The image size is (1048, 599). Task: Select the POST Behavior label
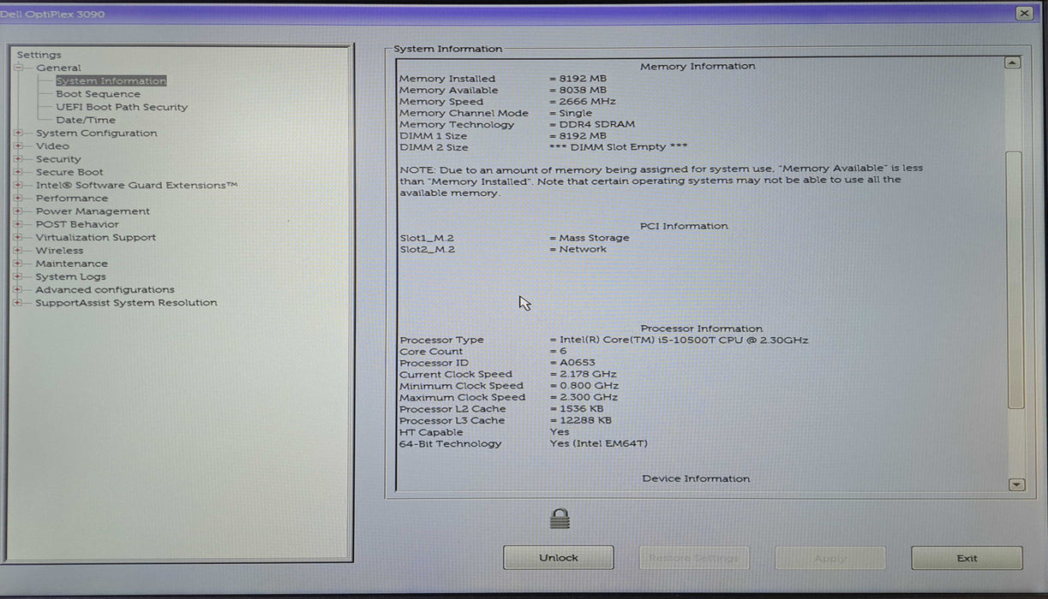point(77,224)
